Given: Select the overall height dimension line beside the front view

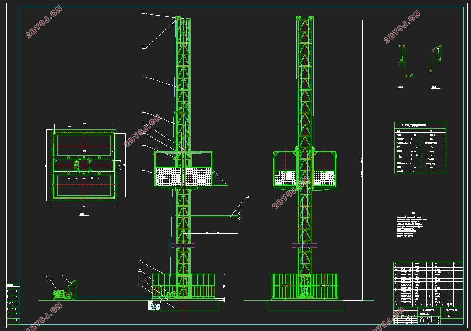Looking at the screenshot, I should pos(362,160).
